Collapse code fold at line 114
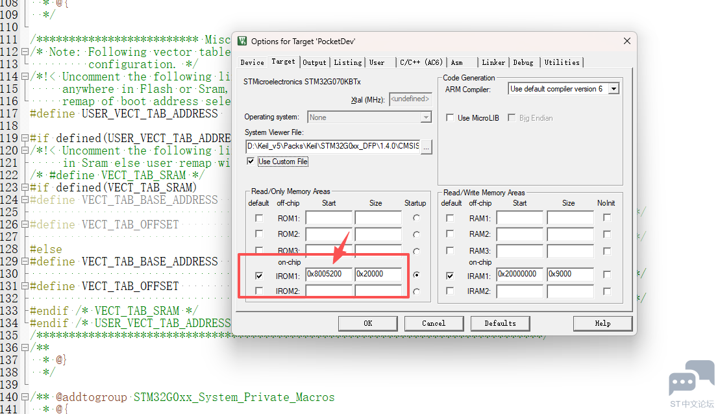The image size is (720, 414). pos(25,77)
